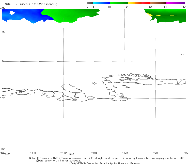
Task: Click the green 18-34 color bar segment
Action: pos(119,3)
